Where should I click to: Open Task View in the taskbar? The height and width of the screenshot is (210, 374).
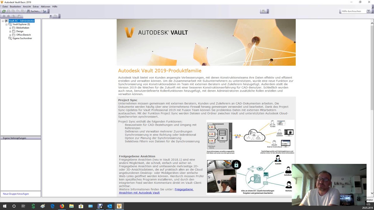[23, 206]
